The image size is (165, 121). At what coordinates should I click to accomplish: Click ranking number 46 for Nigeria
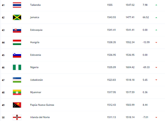(3, 67)
